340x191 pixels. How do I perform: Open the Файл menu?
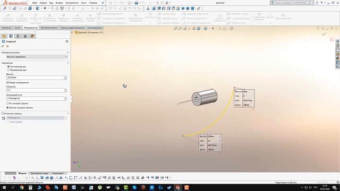coord(35,3)
